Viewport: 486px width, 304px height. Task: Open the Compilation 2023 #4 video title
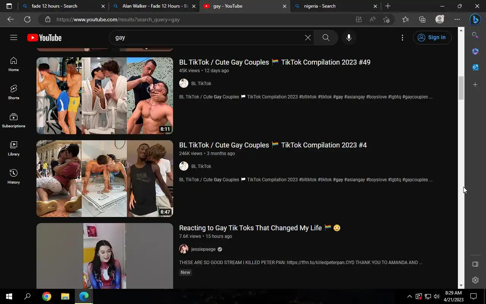pos(273,145)
